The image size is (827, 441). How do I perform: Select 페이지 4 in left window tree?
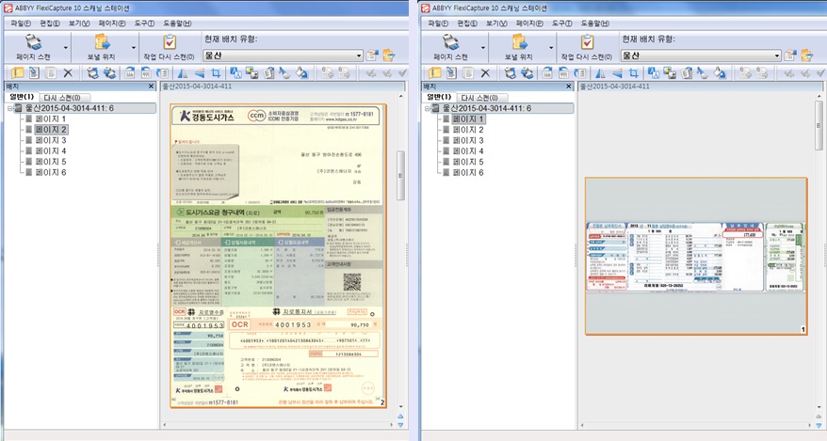51,151
